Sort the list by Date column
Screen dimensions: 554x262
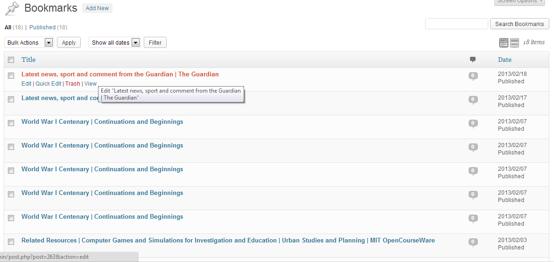(505, 60)
